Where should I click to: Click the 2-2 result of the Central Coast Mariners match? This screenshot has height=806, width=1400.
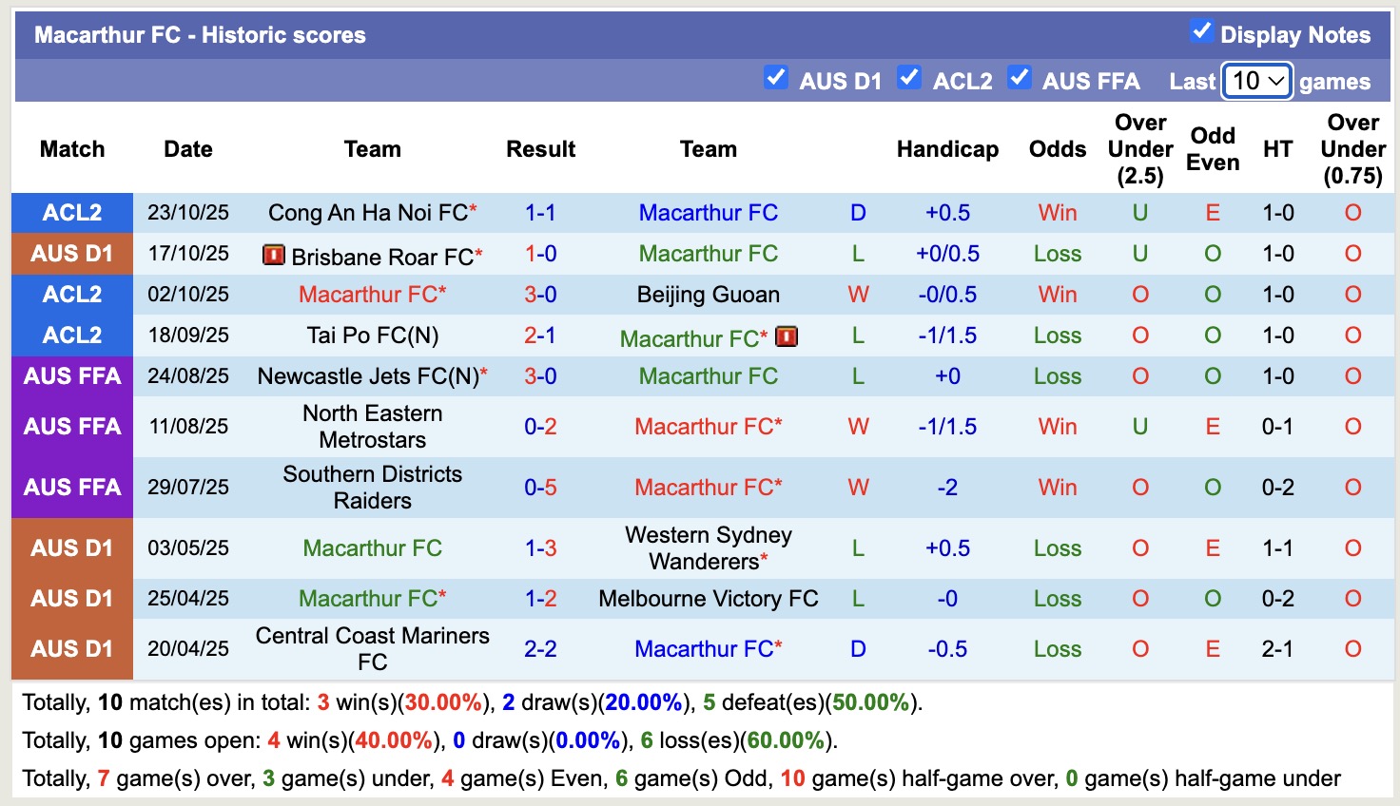coord(540,648)
